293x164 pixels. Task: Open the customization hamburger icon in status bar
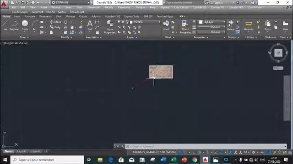290,152
